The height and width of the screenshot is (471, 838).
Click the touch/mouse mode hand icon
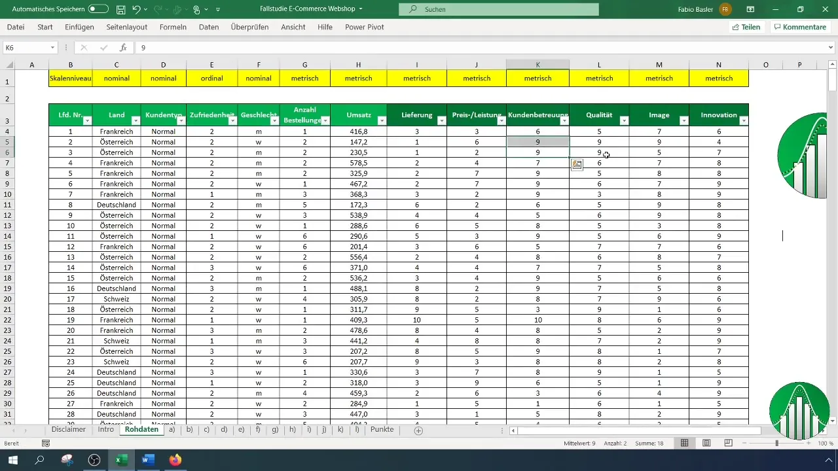(196, 9)
